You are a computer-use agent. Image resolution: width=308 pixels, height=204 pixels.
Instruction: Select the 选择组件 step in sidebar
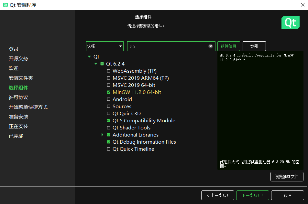(18, 87)
